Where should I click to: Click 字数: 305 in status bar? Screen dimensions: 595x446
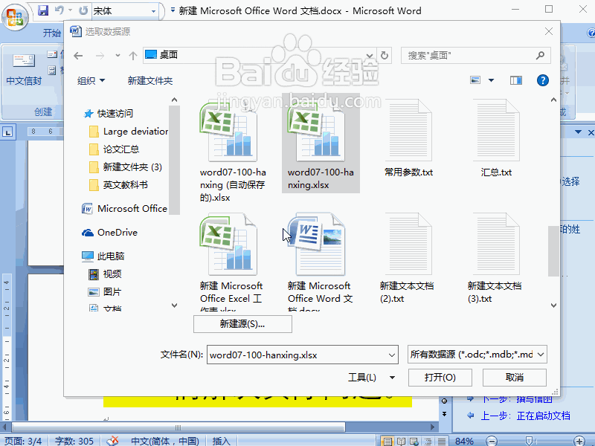[x=74, y=441]
